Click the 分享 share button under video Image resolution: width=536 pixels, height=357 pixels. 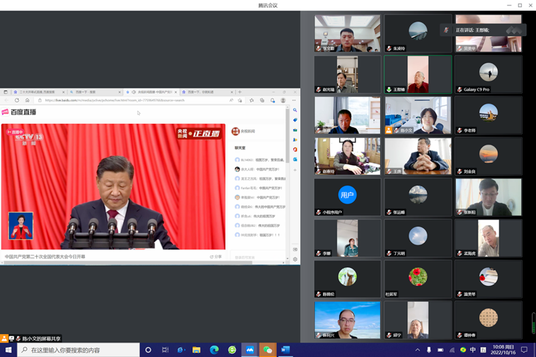pos(216,257)
